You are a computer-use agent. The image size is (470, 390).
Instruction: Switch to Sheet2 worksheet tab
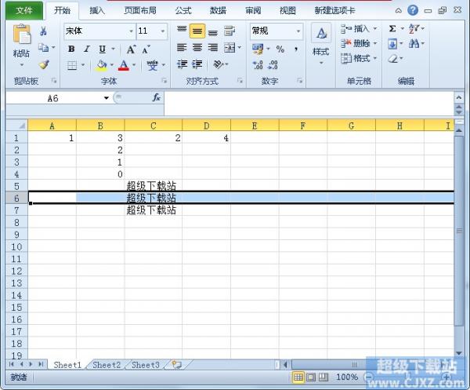pyautogui.click(x=107, y=365)
